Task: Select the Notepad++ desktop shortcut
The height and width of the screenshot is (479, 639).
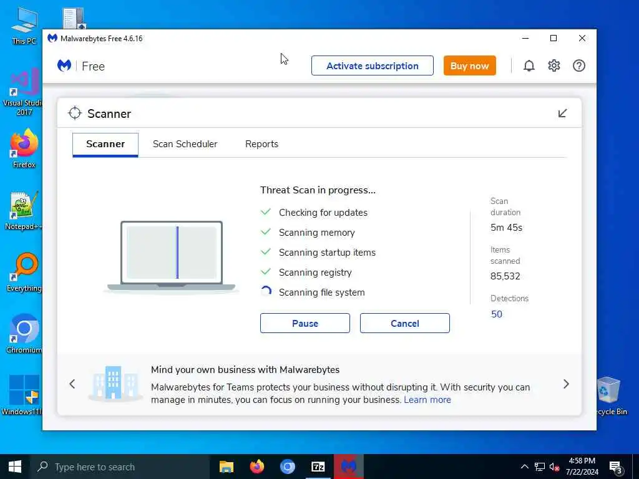Action: tap(23, 211)
